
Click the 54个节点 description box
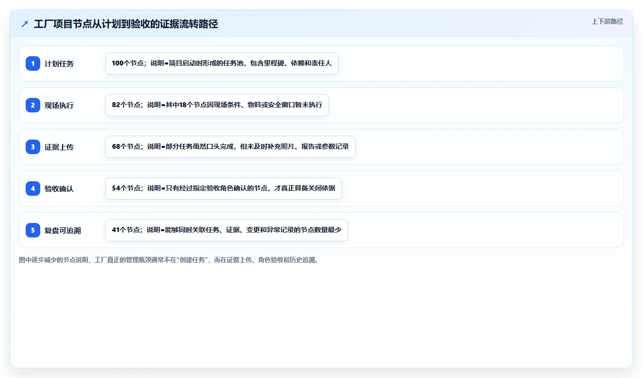coord(223,189)
